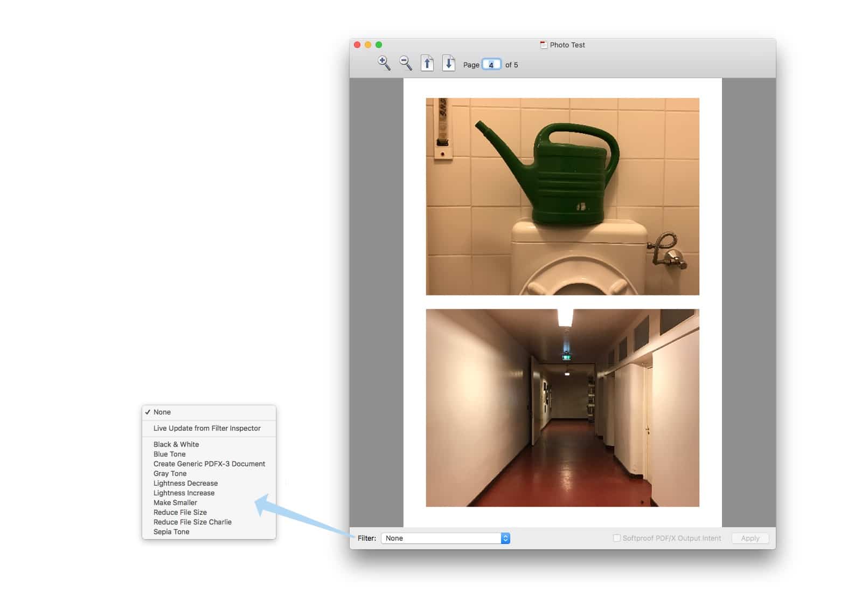
Task: Go to next page with down arrow icon
Action: (448, 63)
